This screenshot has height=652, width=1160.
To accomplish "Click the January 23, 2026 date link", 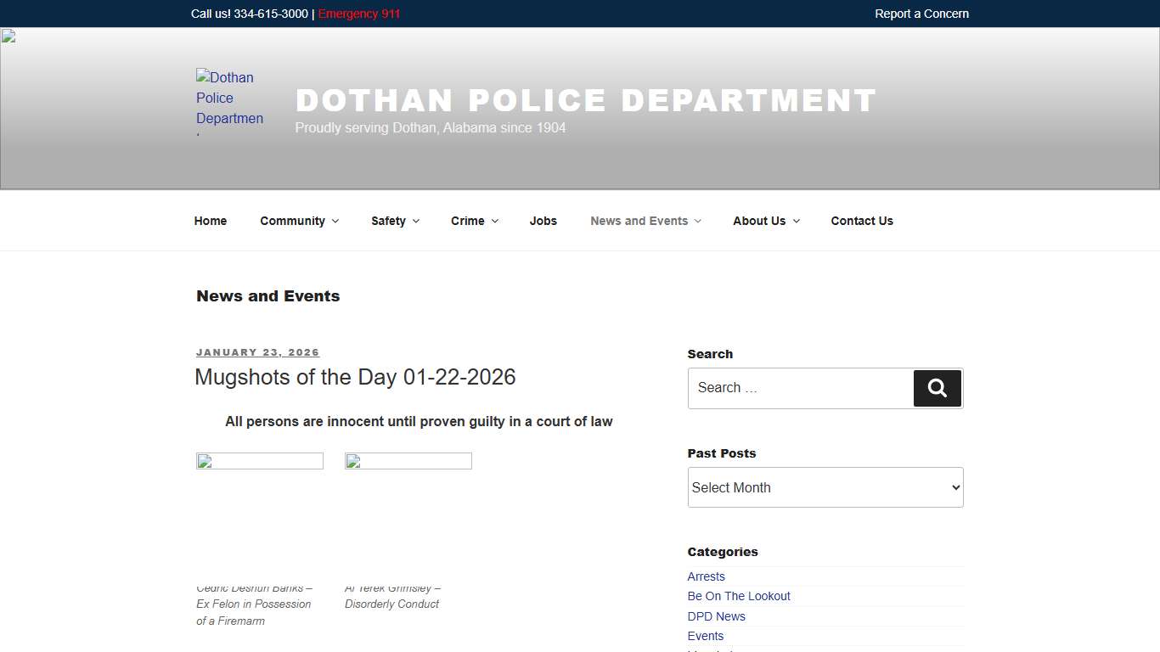I will point(257,351).
